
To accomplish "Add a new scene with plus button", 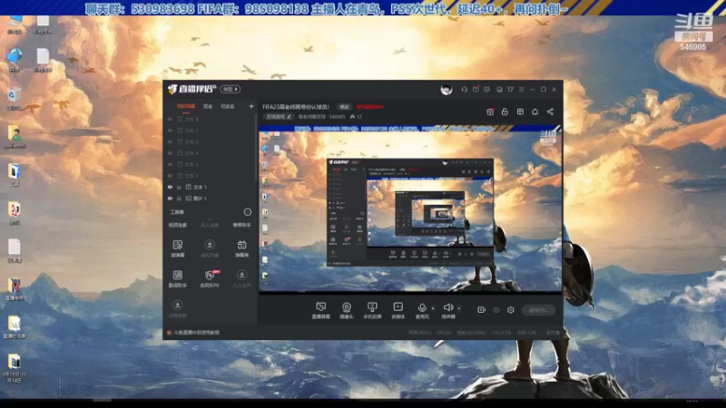I will click(251, 106).
